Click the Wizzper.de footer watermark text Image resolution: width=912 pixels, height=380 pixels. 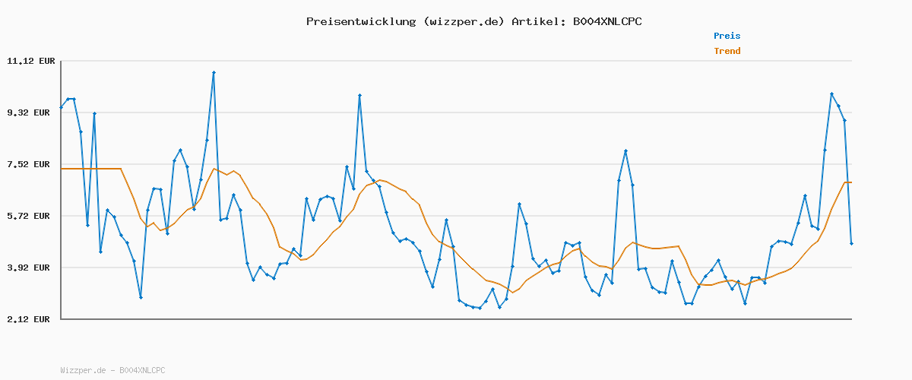[x=112, y=370]
